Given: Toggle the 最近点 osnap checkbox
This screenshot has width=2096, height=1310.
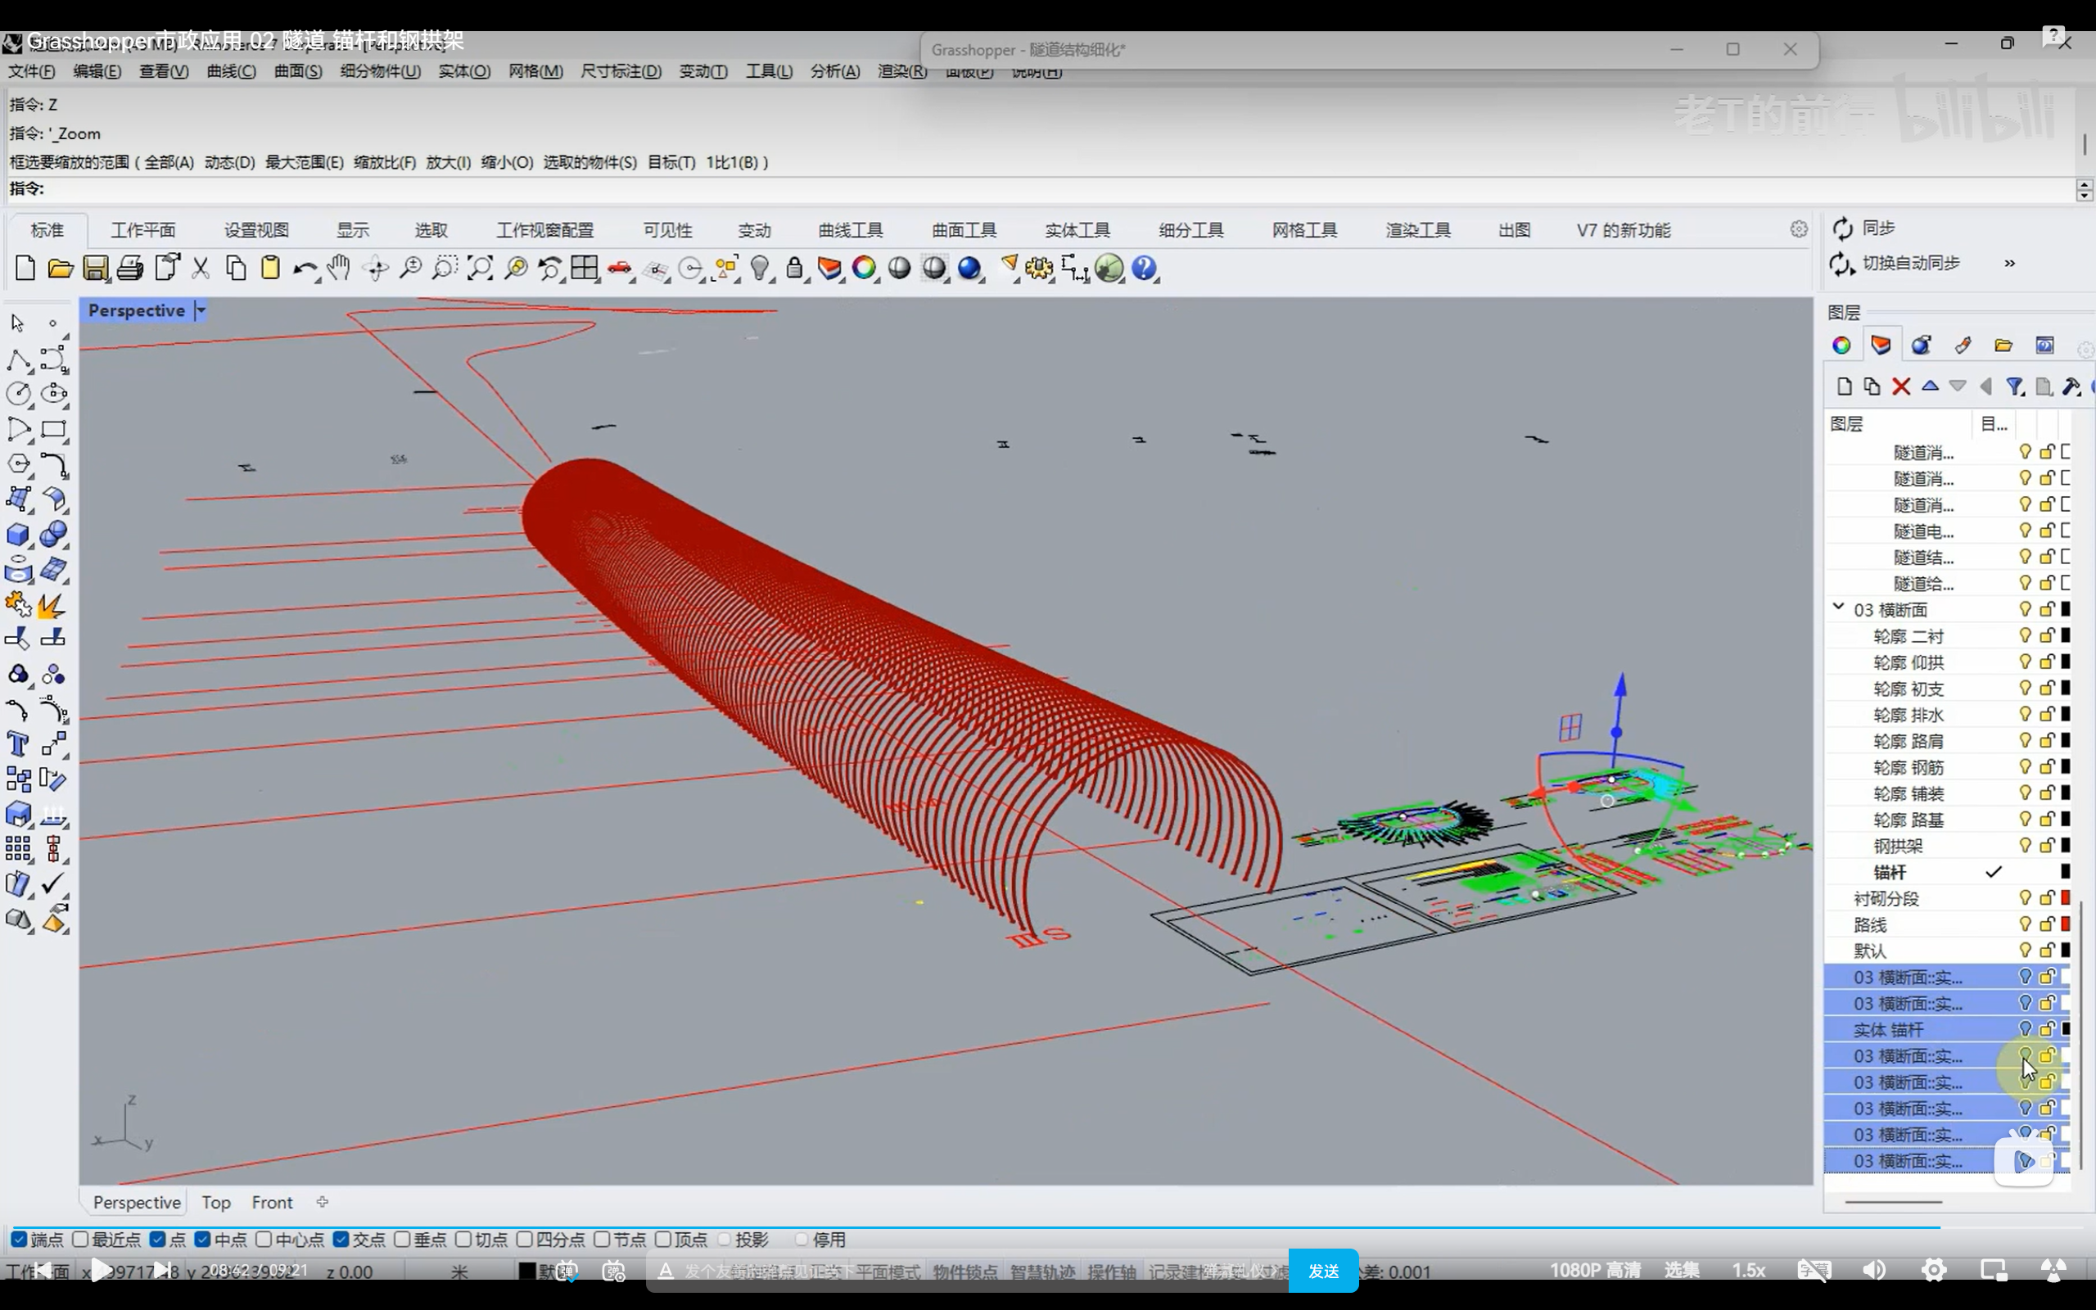Looking at the screenshot, I should [80, 1240].
